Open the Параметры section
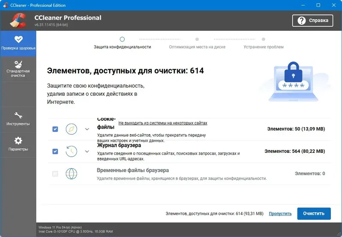The height and width of the screenshot is (237, 342). [x=18, y=145]
